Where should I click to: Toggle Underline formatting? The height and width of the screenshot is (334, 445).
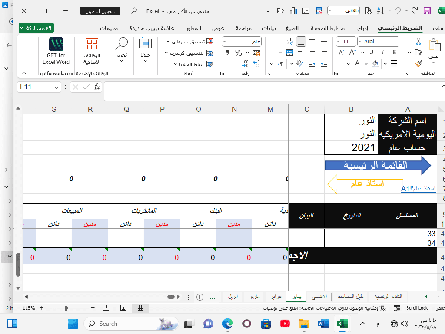click(371, 52)
